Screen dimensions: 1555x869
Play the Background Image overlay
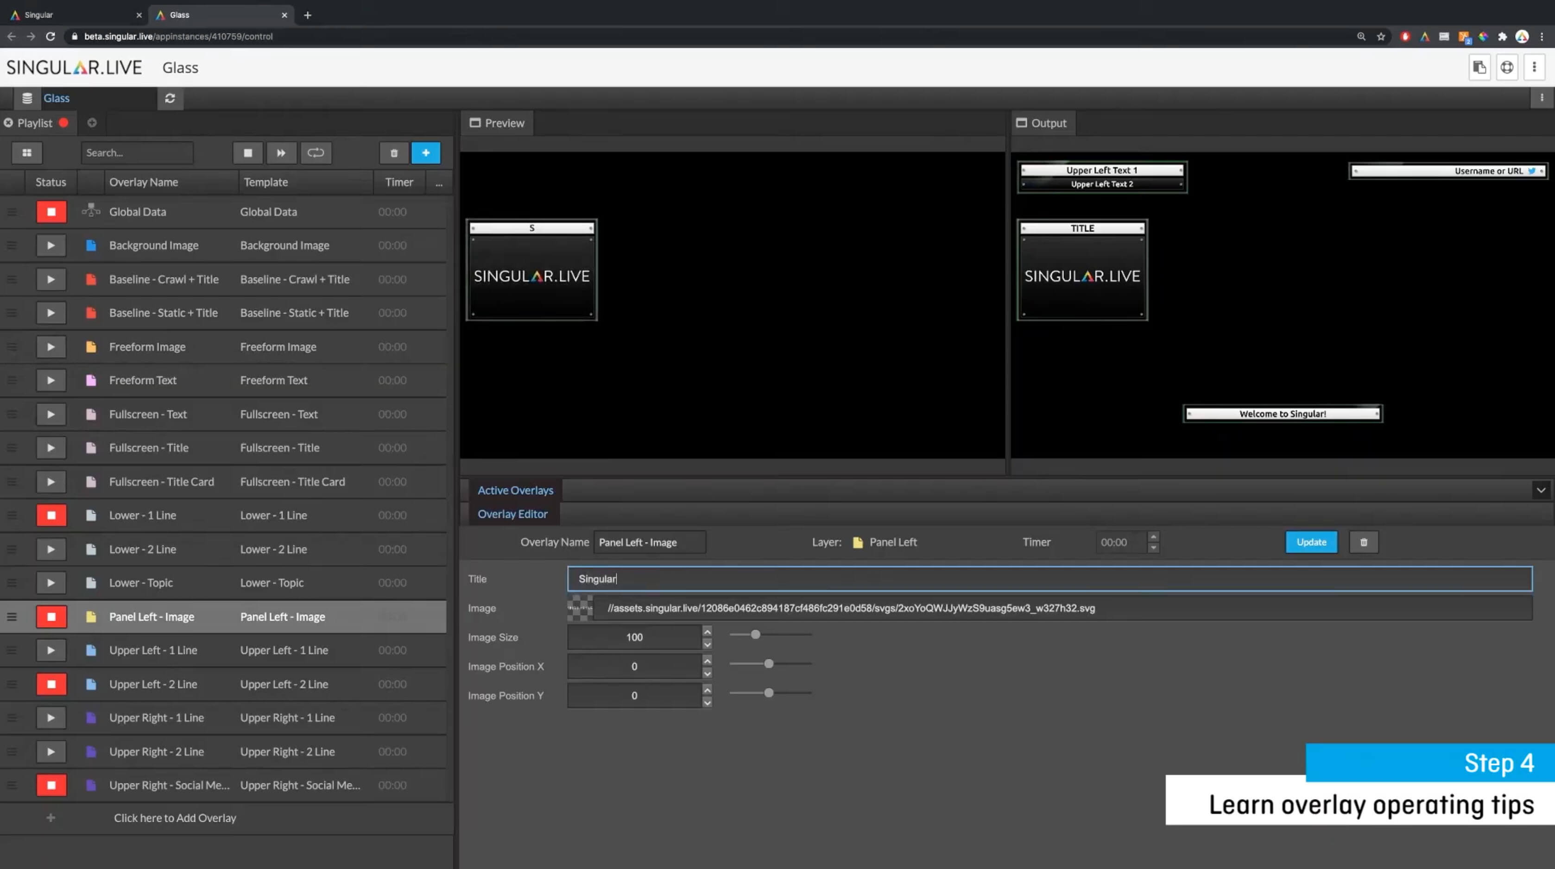pos(51,246)
